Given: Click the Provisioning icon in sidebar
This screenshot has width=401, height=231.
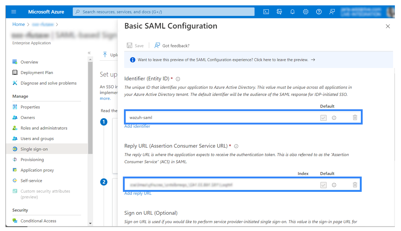Looking at the screenshot, I should 15,159.
